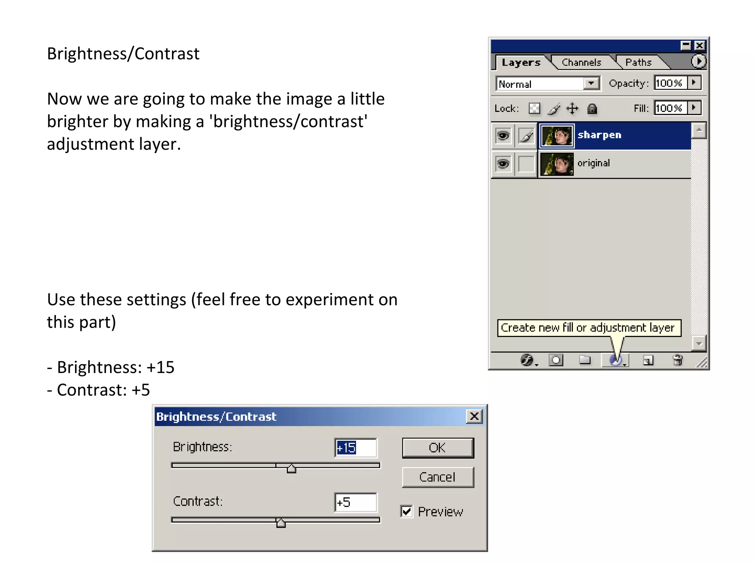Open the Normal blend mode dropdown

pos(591,83)
